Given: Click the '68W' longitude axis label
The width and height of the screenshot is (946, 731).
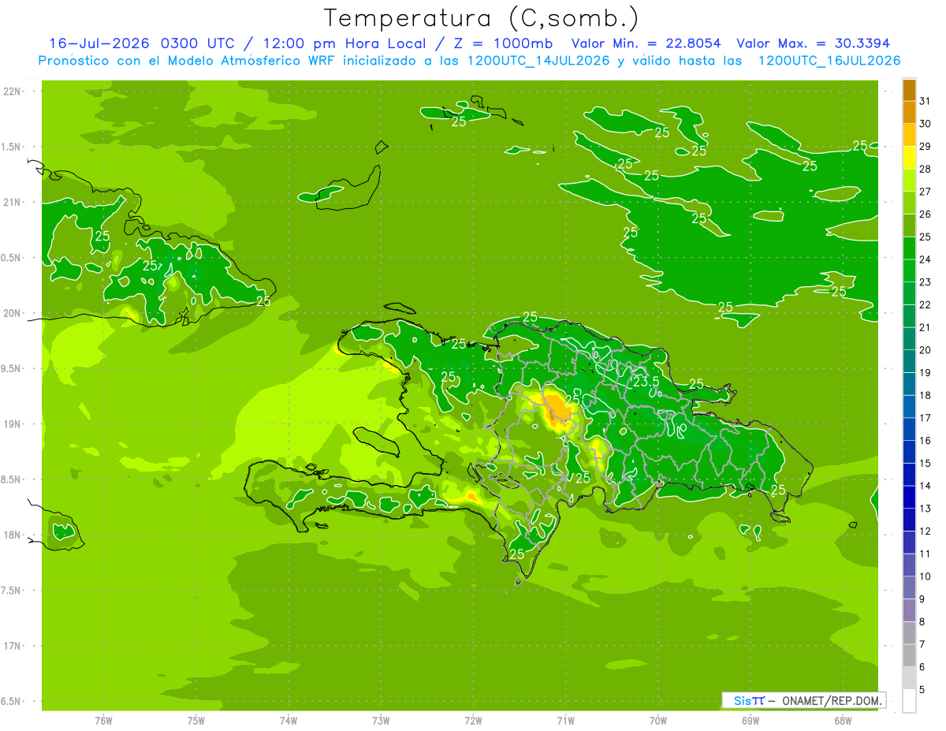Looking at the screenshot, I should 843,721.
